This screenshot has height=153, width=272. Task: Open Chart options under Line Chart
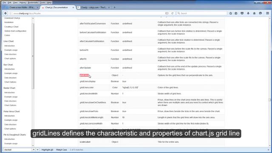point(10,59)
